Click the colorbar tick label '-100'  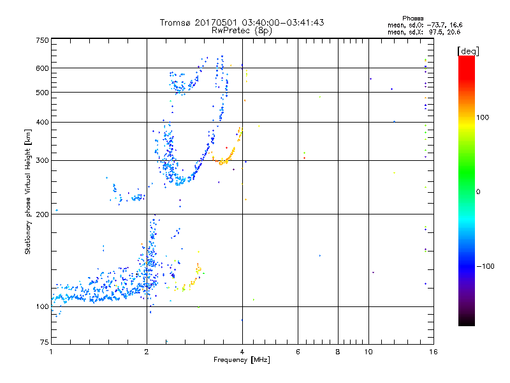point(485,266)
